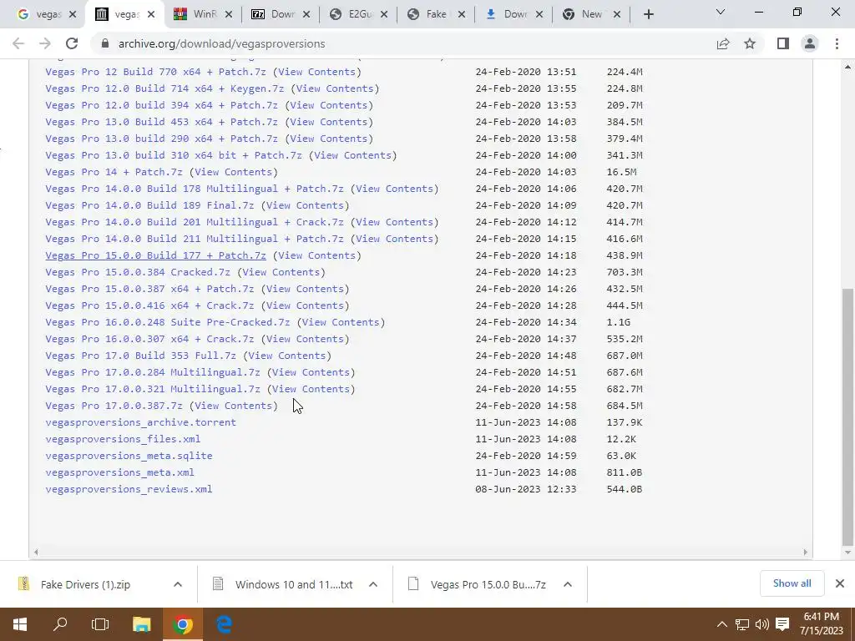Click the browser forward arrow

[45, 43]
